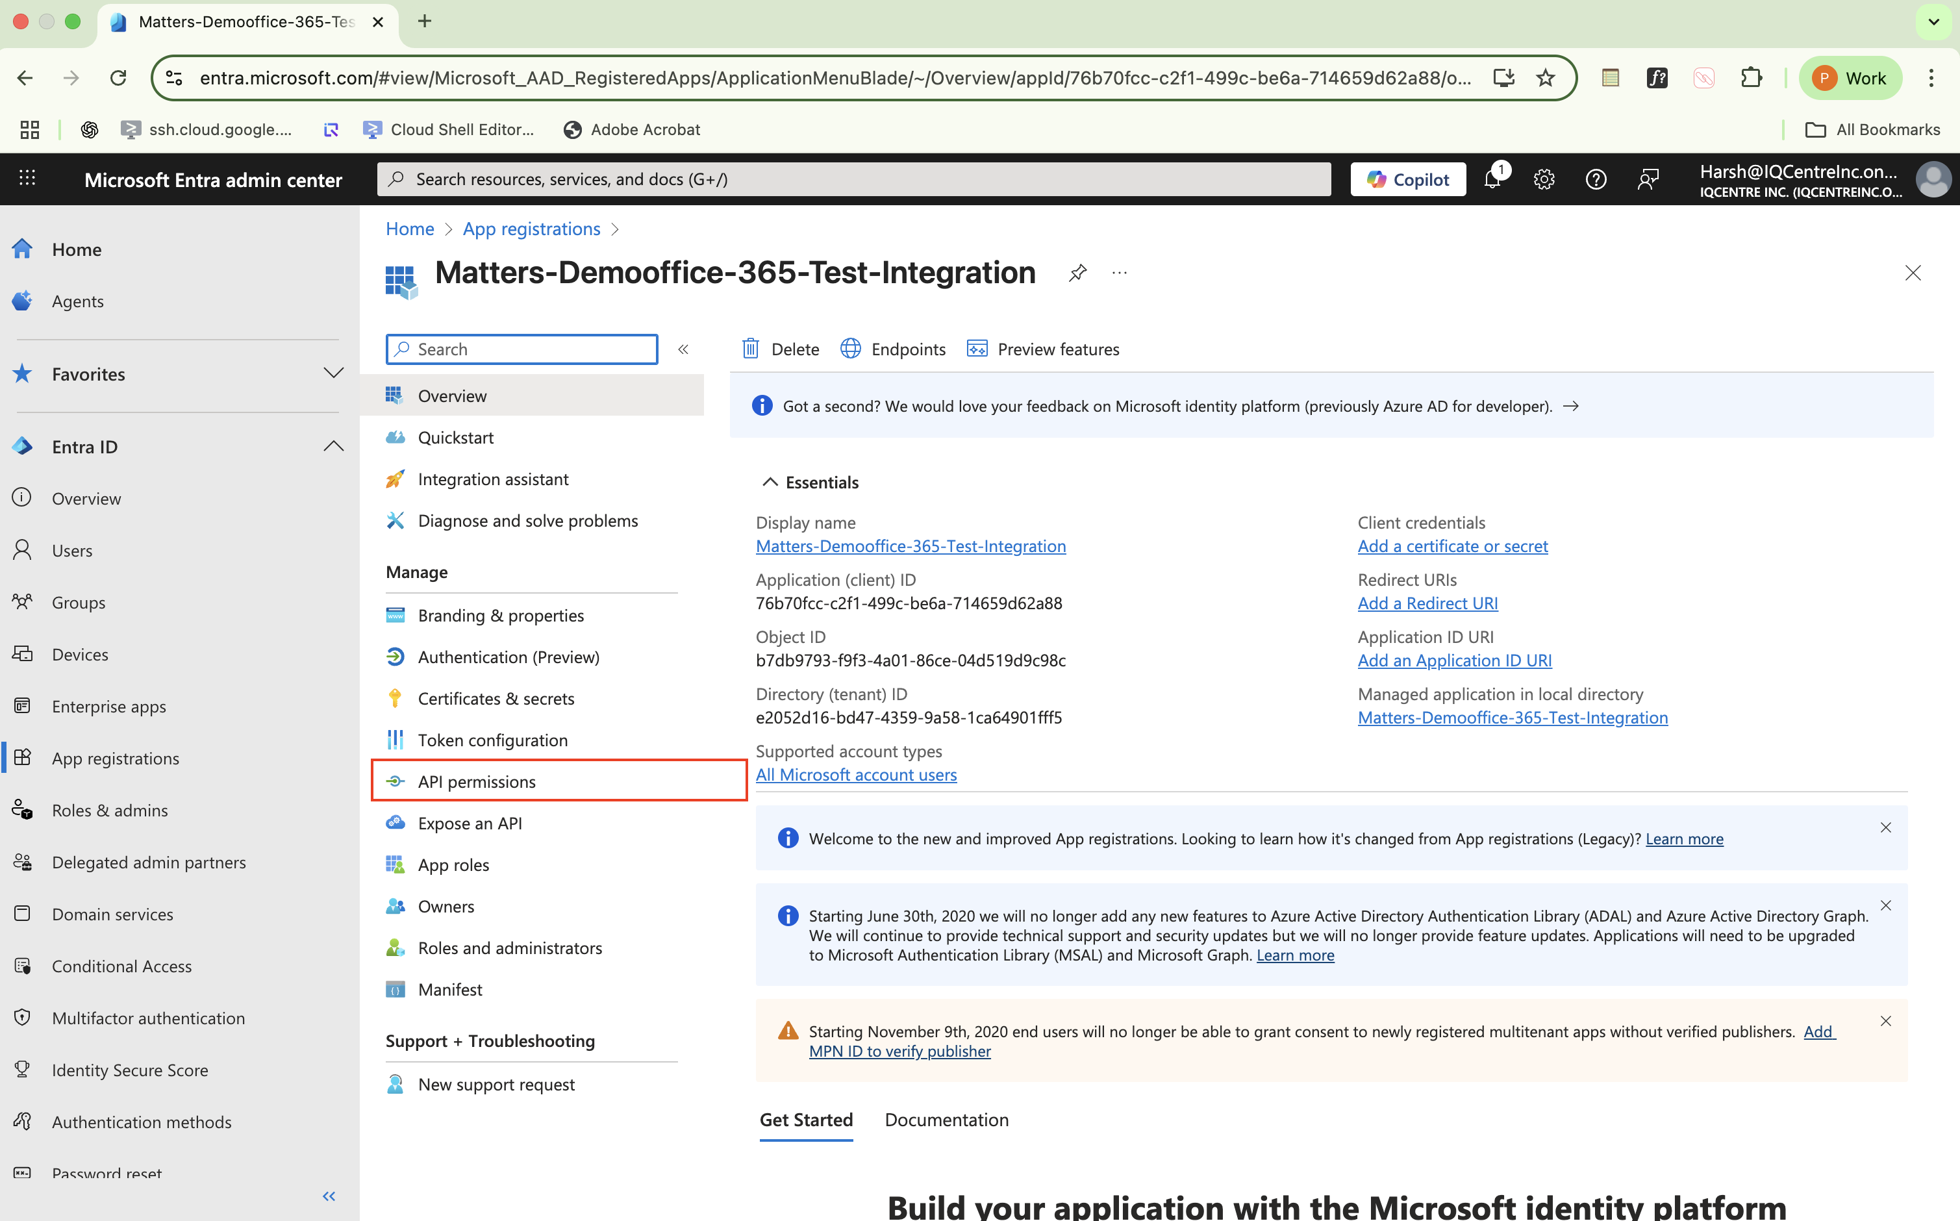Focus the global search resources field

[x=853, y=179]
